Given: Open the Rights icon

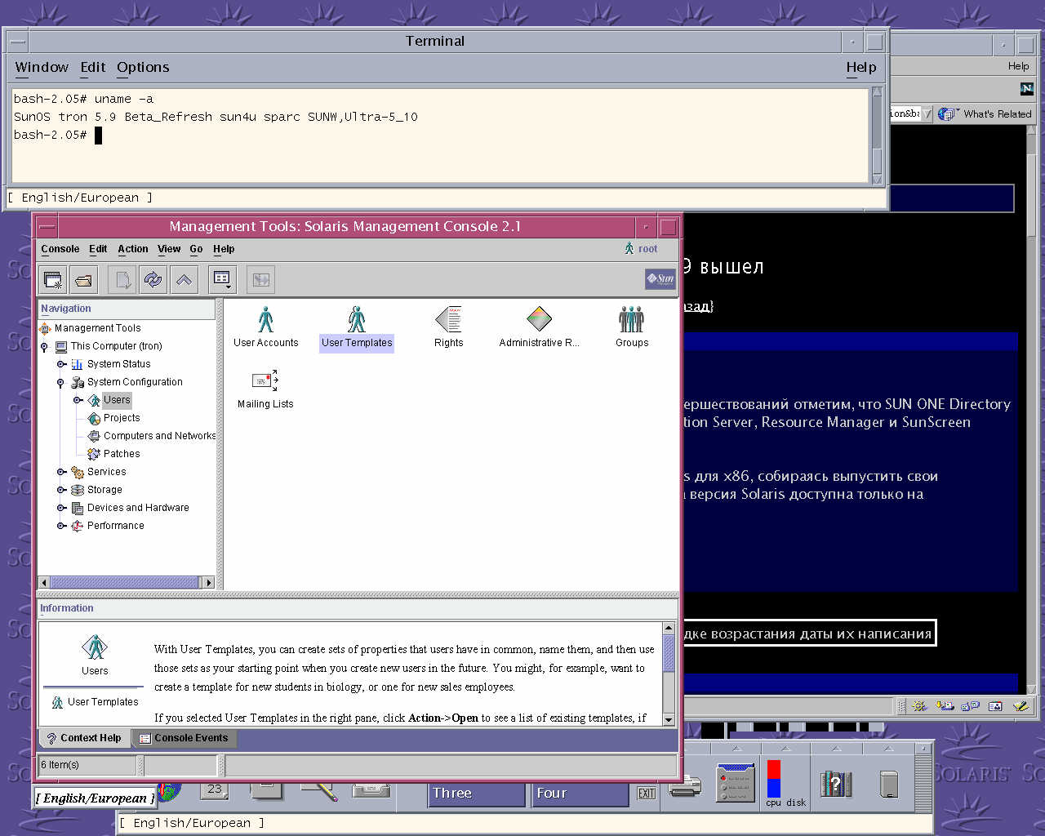Looking at the screenshot, I should 448,327.
